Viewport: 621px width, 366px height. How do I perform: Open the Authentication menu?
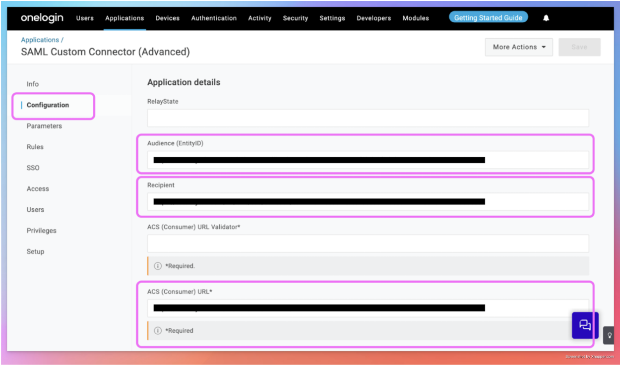pyautogui.click(x=214, y=18)
